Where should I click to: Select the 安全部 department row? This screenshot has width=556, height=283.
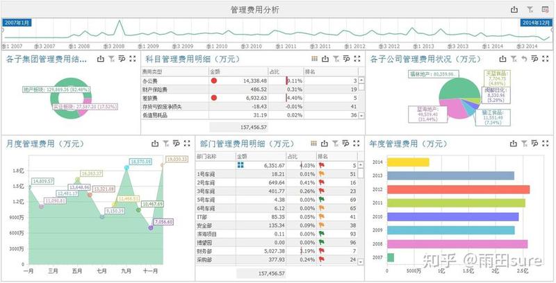[x=277, y=225]
